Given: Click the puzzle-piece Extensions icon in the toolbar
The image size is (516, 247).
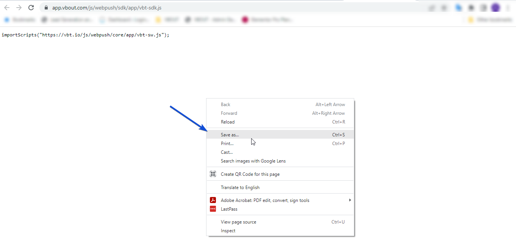Looking at the screenshot, I should 471,8.
